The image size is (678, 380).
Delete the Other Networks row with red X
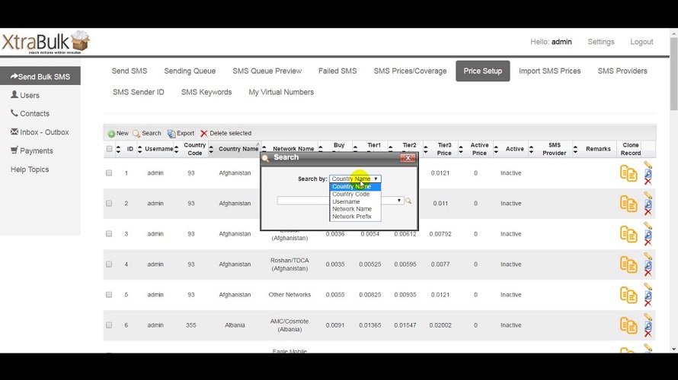648,303
